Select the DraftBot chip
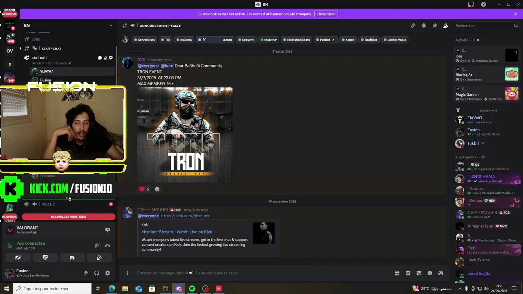Viewport: 523px width, 294px height. click(369, 40)
